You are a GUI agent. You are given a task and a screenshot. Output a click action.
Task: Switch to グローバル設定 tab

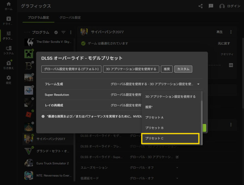70,17
